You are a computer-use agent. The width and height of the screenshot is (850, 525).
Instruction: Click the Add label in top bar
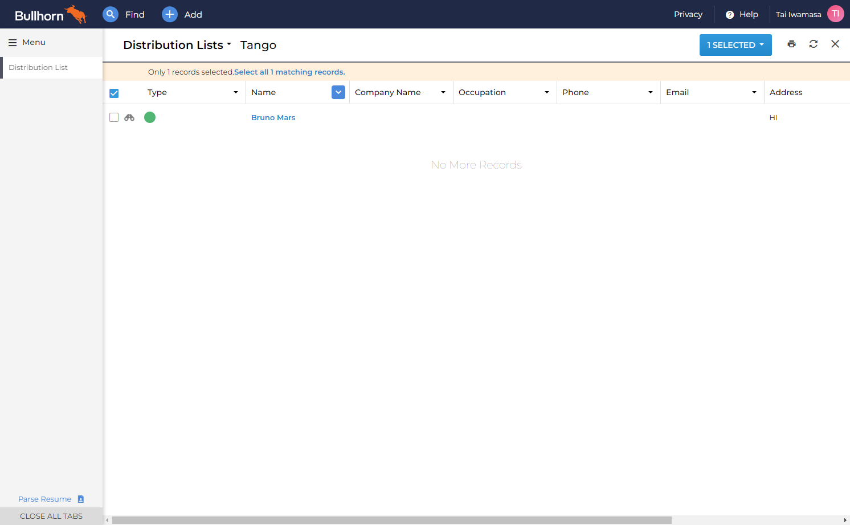193,15
